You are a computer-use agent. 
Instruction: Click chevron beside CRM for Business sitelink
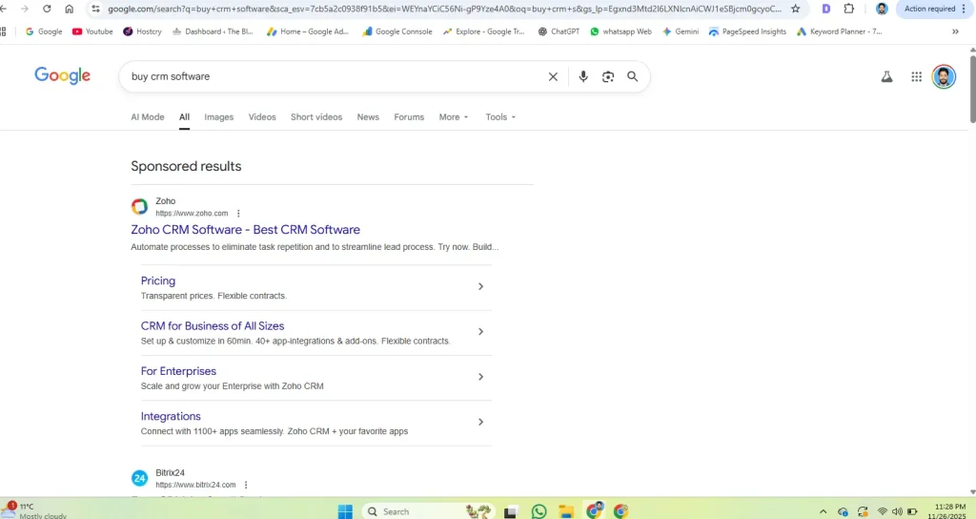pyautogui.click(x=480, y=331)
